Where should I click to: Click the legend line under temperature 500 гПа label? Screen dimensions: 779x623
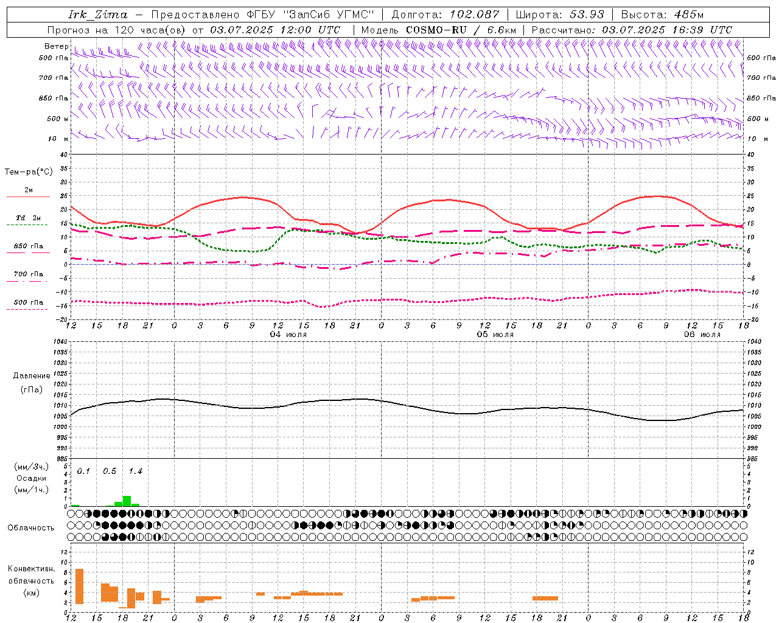(27, 309)
